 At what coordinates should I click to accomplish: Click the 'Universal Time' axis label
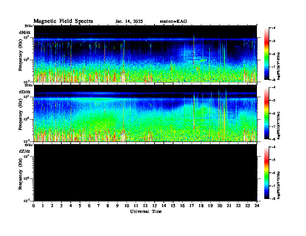[x=146, y=211]
